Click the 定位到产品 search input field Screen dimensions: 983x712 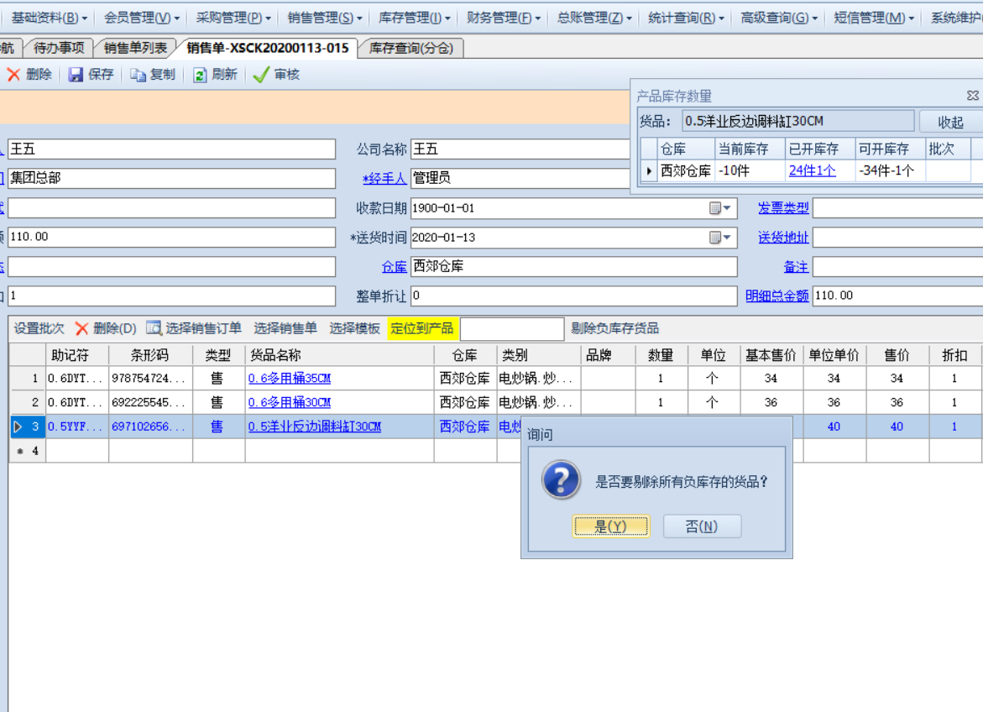511,328
